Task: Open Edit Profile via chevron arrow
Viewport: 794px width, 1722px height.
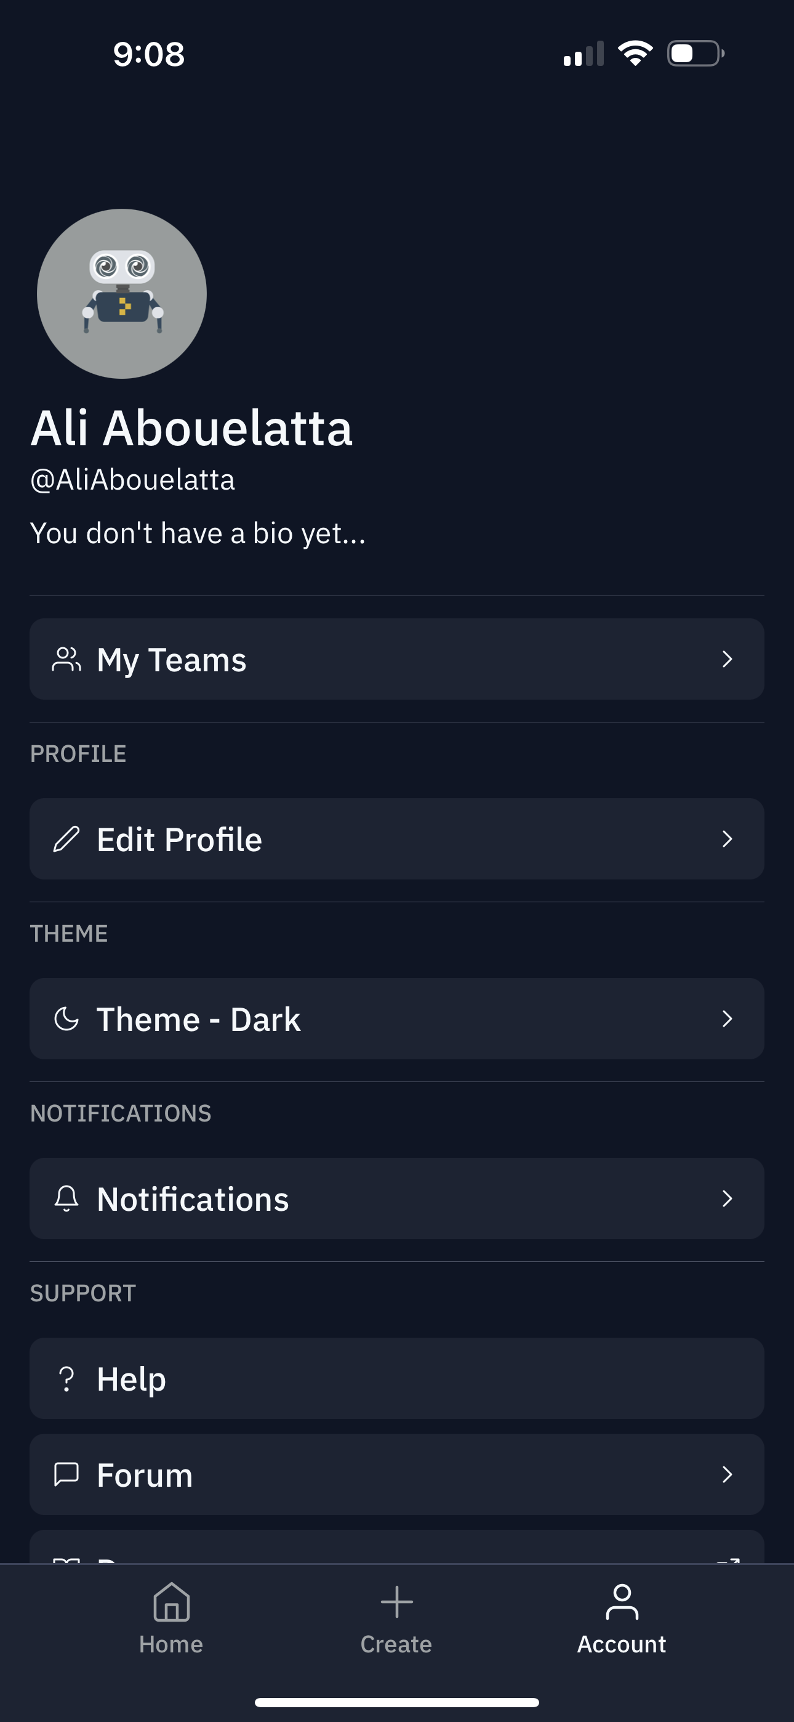Action: click(x=727, y=839)
